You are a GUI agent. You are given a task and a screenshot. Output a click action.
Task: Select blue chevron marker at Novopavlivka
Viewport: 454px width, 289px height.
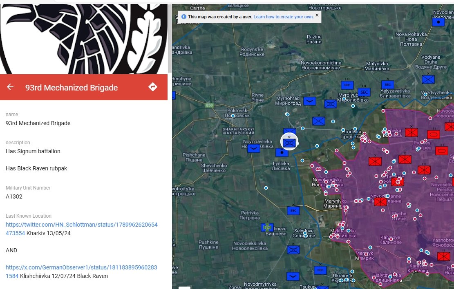[253, 148]
